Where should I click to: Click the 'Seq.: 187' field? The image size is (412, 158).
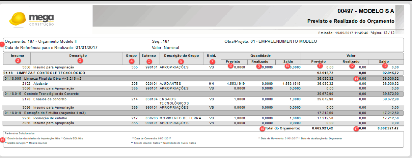(x=161, y=41)
